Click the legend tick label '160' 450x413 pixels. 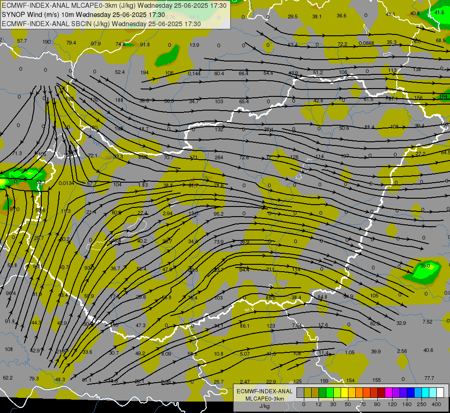coord(407,404)
